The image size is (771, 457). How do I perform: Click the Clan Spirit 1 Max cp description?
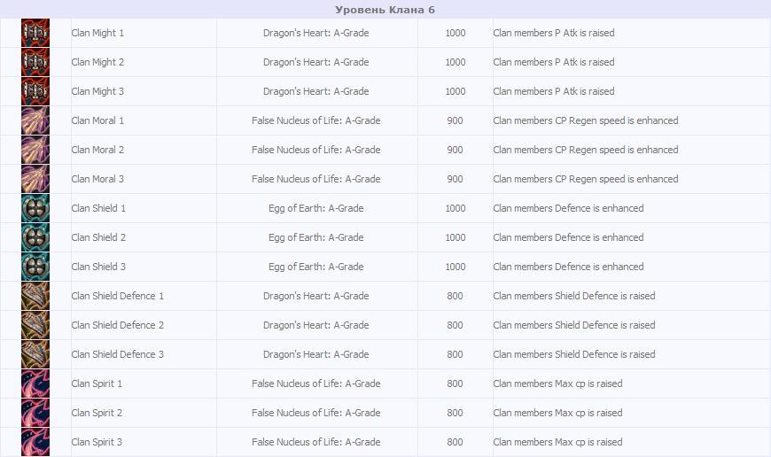click(557, 383)
